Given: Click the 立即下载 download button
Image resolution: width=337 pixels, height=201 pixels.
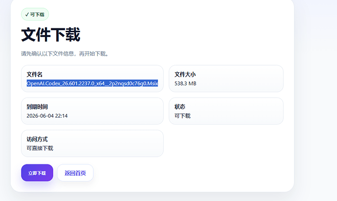Looking at the screenshot, I should (x=37, y=173).
